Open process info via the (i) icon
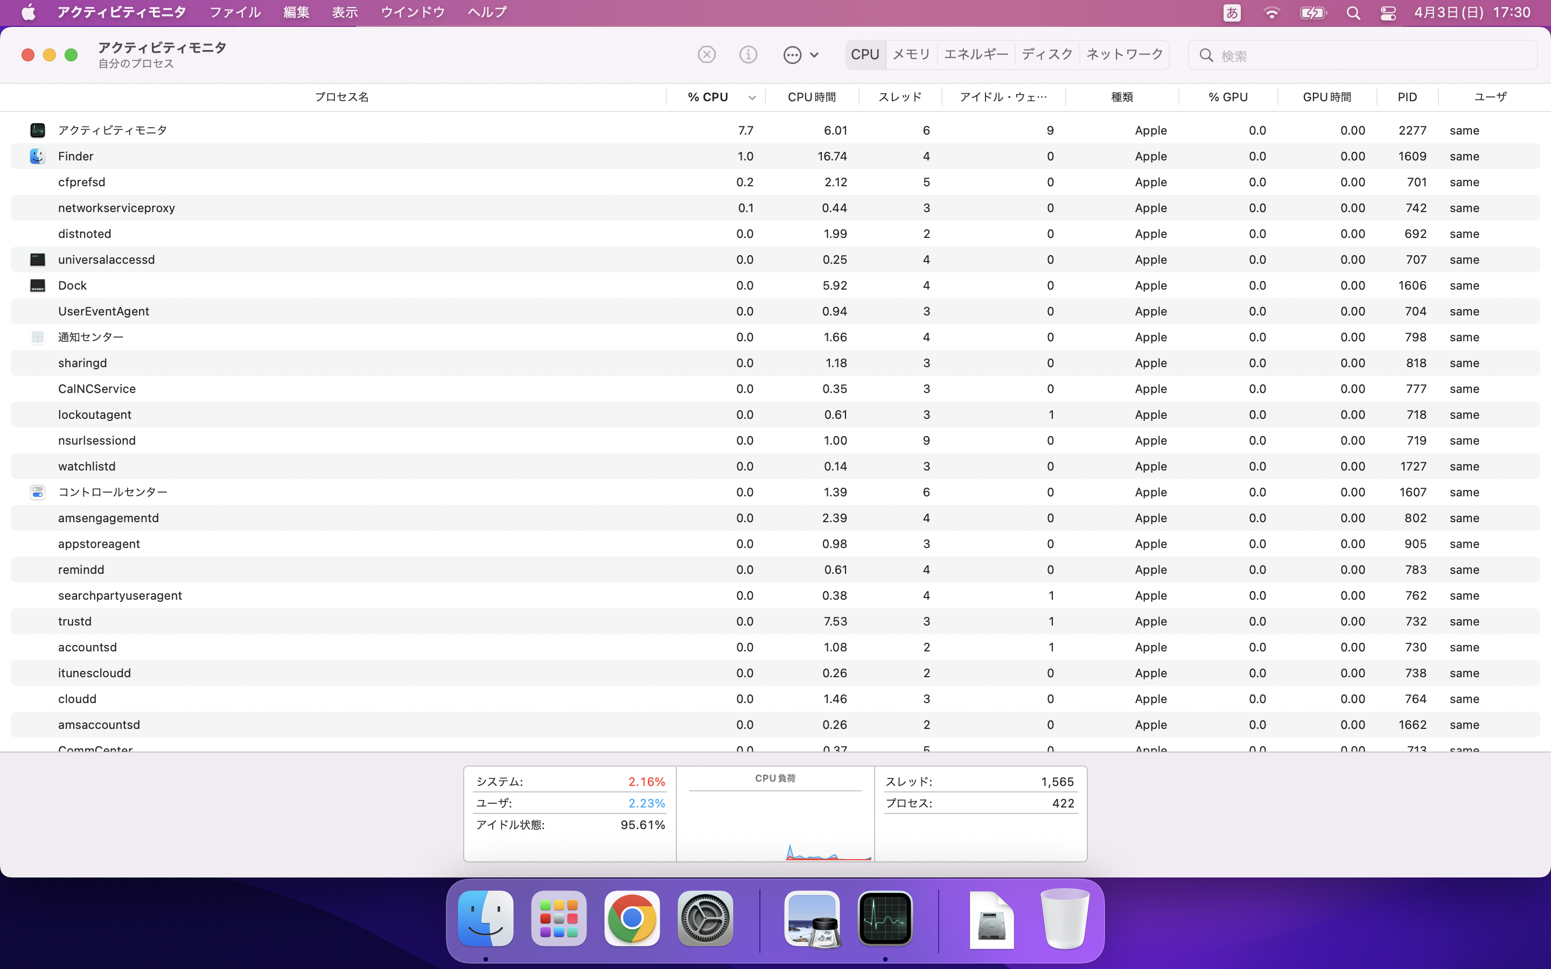 pyautogui.click(x=748, y=54)
